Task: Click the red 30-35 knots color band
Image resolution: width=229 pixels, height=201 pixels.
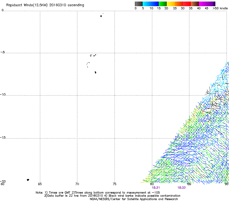Action: [187, 4]
